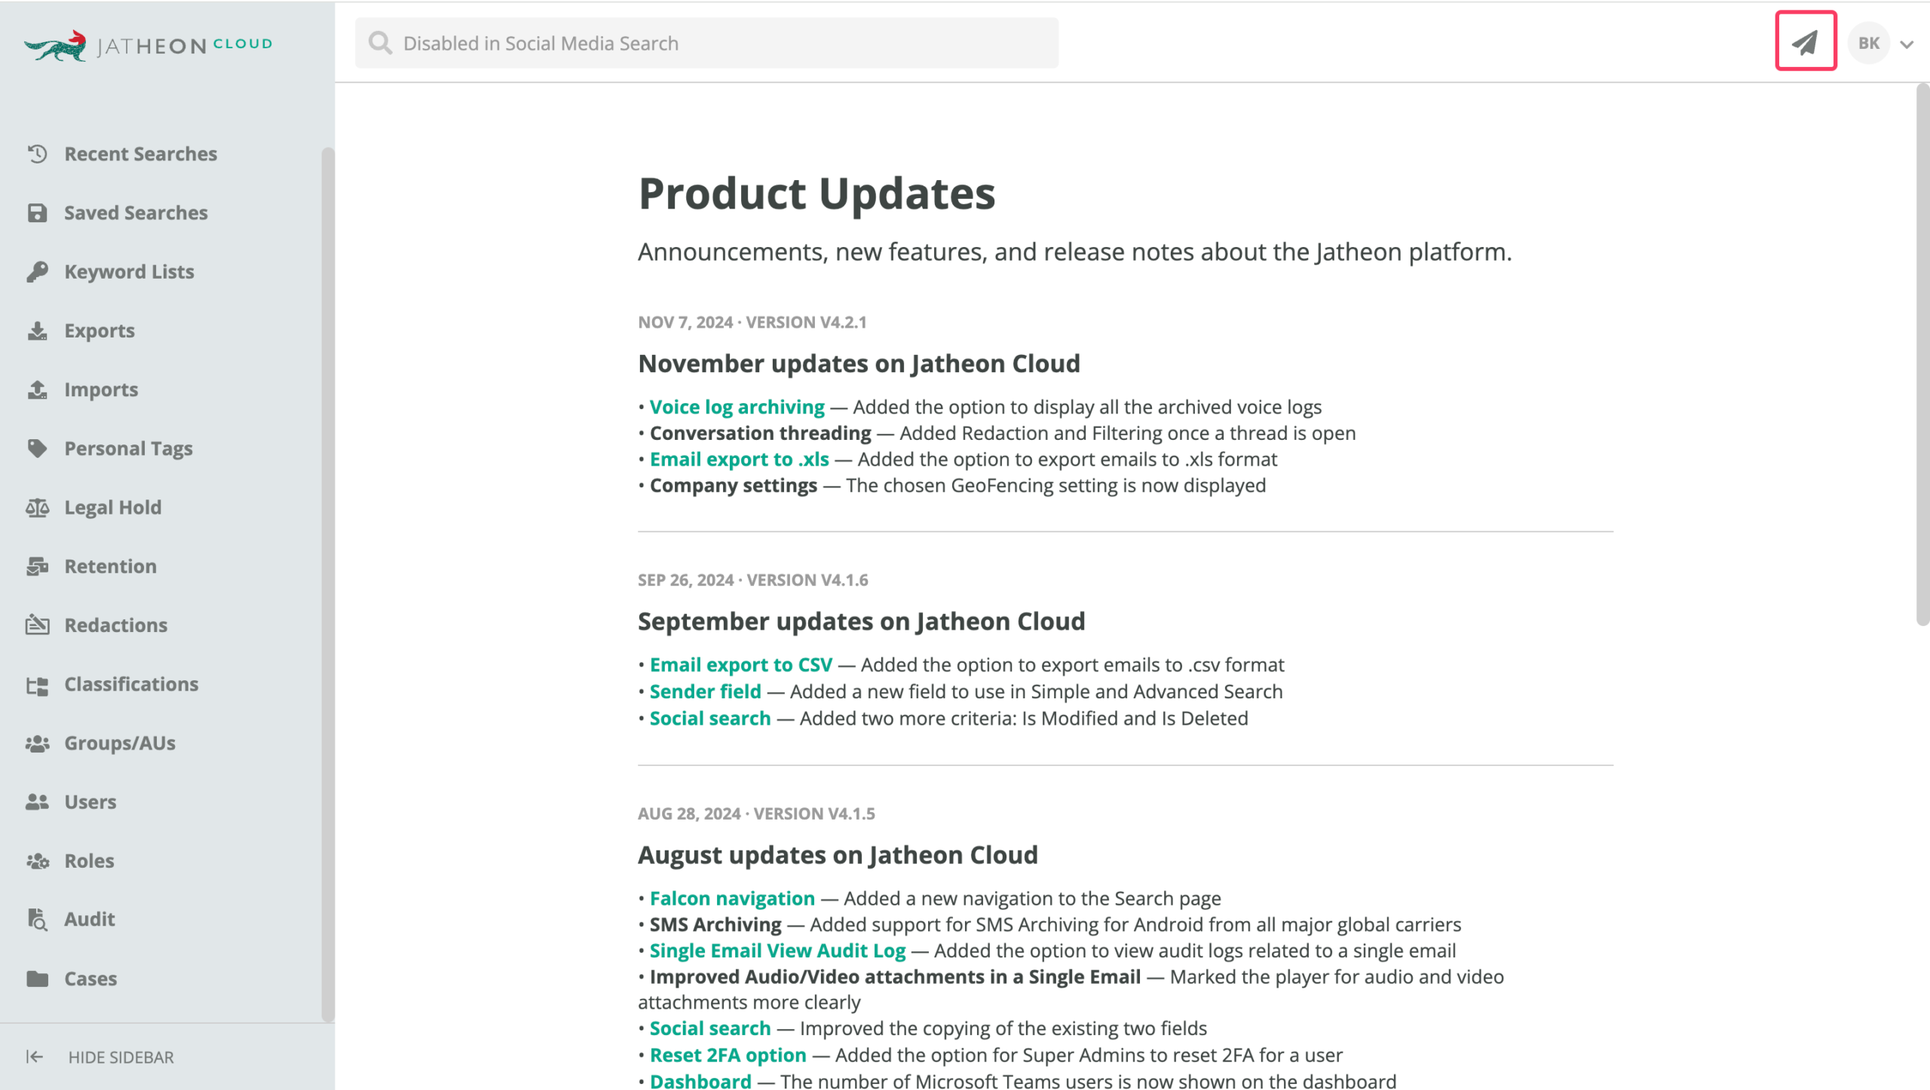Click 'NOV 7, 2024 · VERSION V4.2.1' text

click(x=752, y=322)
